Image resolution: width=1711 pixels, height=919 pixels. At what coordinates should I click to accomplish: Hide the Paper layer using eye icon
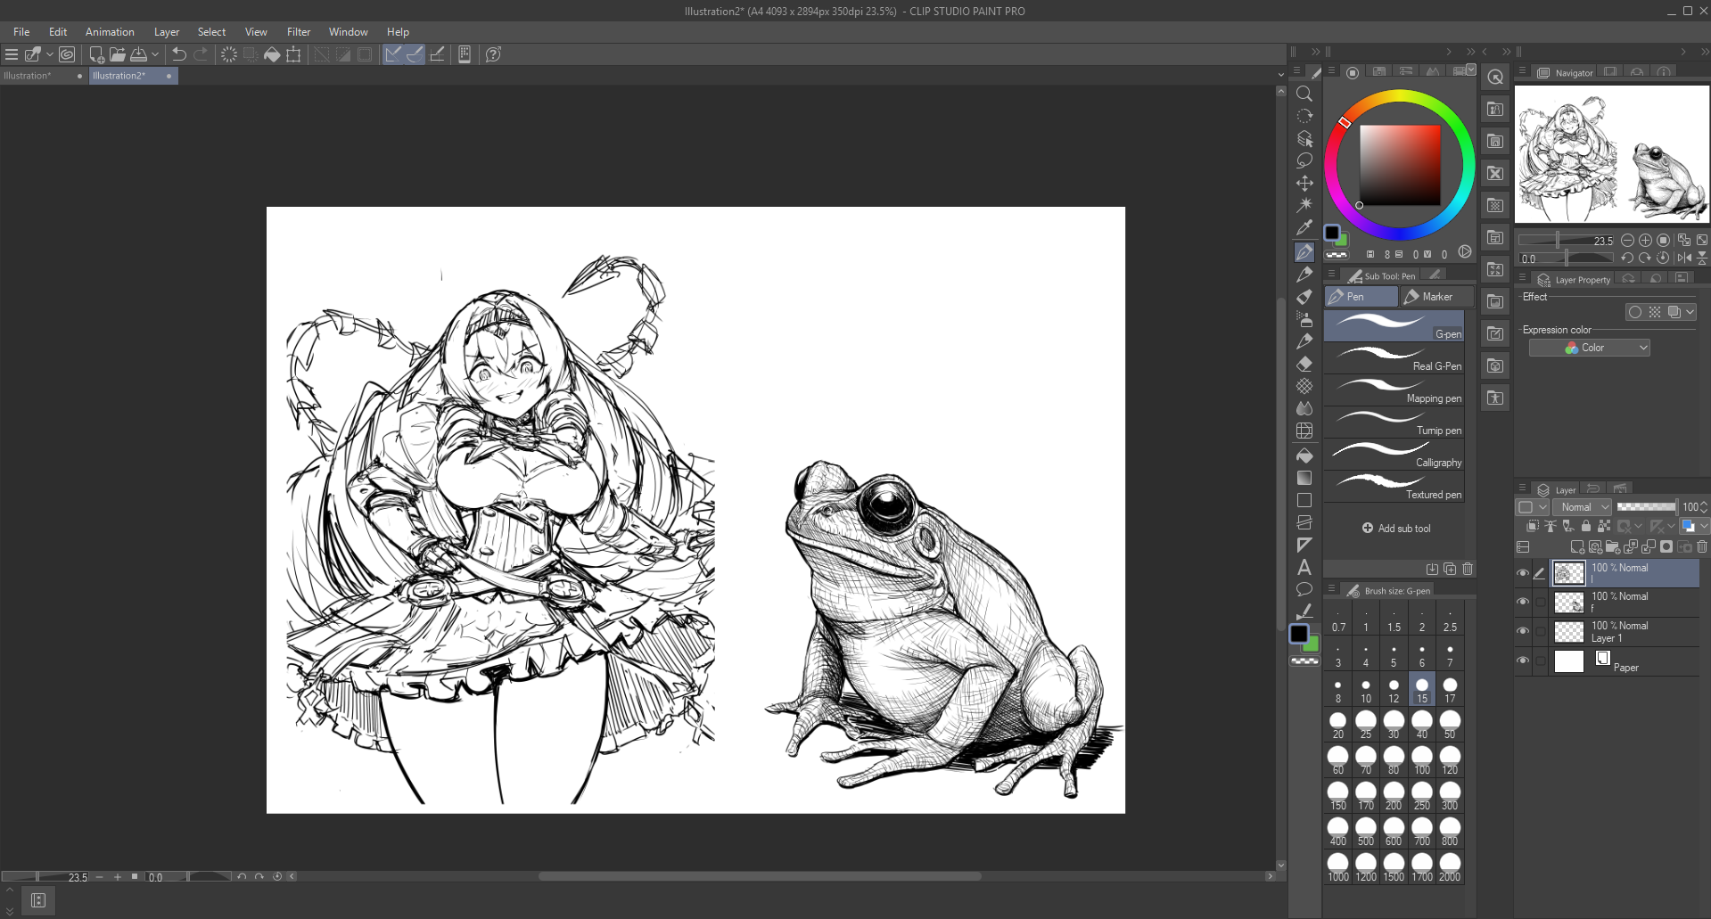[1522, 661]
